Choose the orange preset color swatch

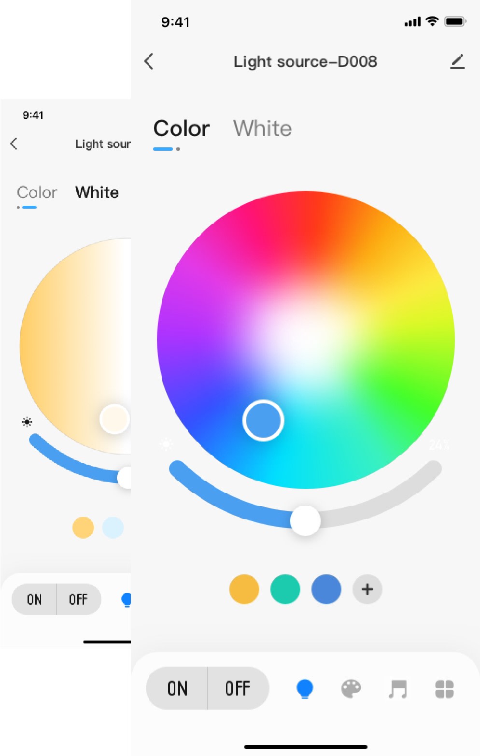244,589
